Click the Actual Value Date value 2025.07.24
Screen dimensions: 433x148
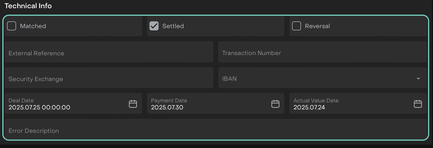coord(309,107)
